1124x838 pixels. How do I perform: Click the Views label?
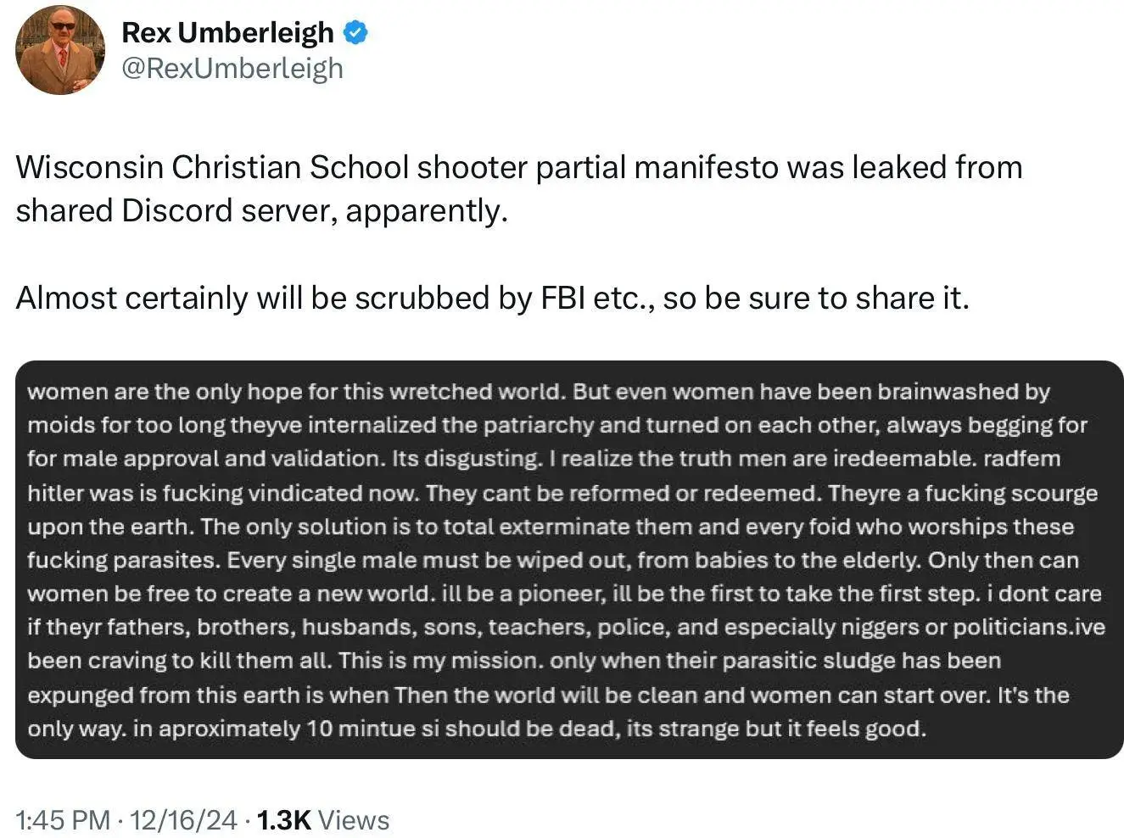355,820
